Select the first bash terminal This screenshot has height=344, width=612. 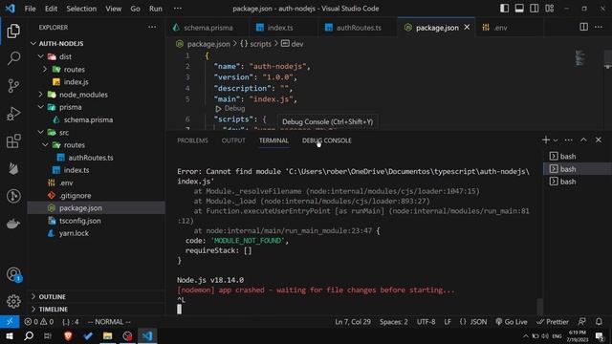click(x=577, y=157)
